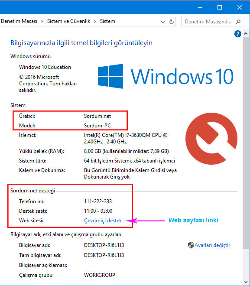Click the 64 bit İşletim Sistemi value
Screen dimensions: 250x286
click(x=130, y=161)
